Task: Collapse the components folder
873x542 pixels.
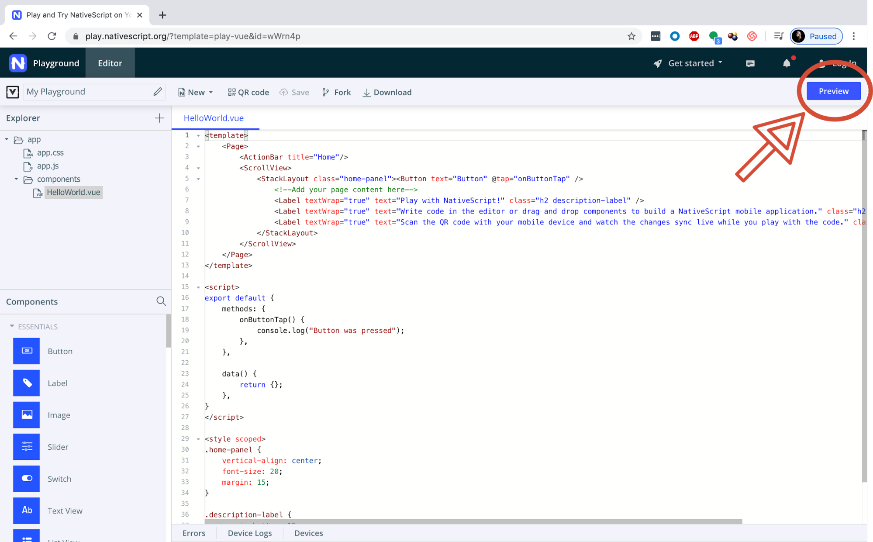Action: [x=16, y=179]
